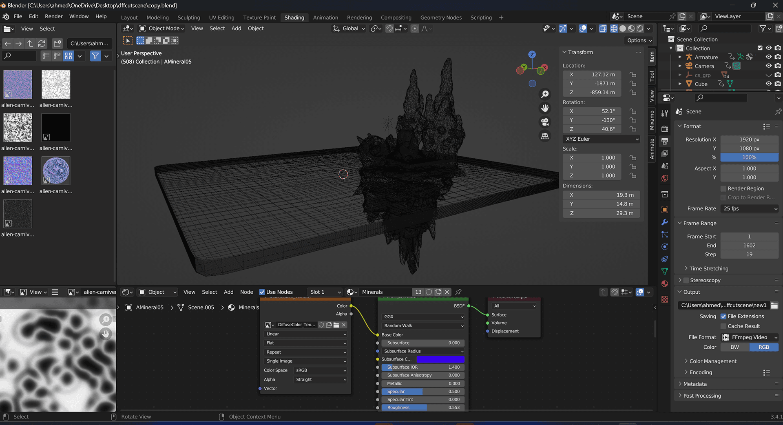The width and height of the screenshot is (783, 425).
Task: Expand the Metadata panel
Action: tap(695, 384)
